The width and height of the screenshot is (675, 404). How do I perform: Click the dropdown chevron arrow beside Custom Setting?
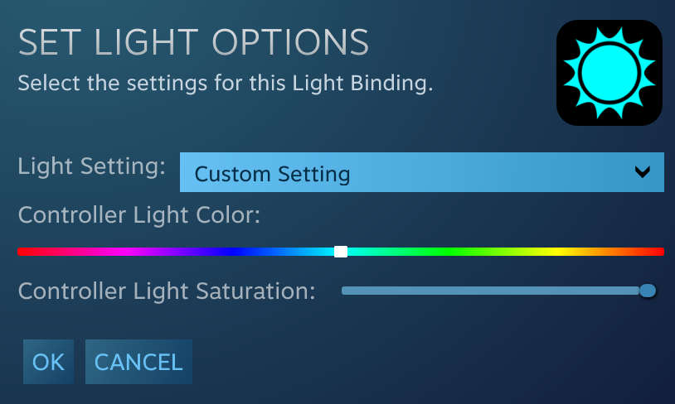click(x=642, y=172)
